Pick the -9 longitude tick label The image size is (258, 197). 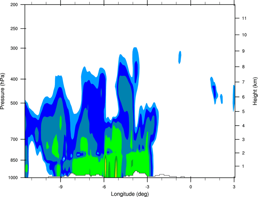(60, 187)
